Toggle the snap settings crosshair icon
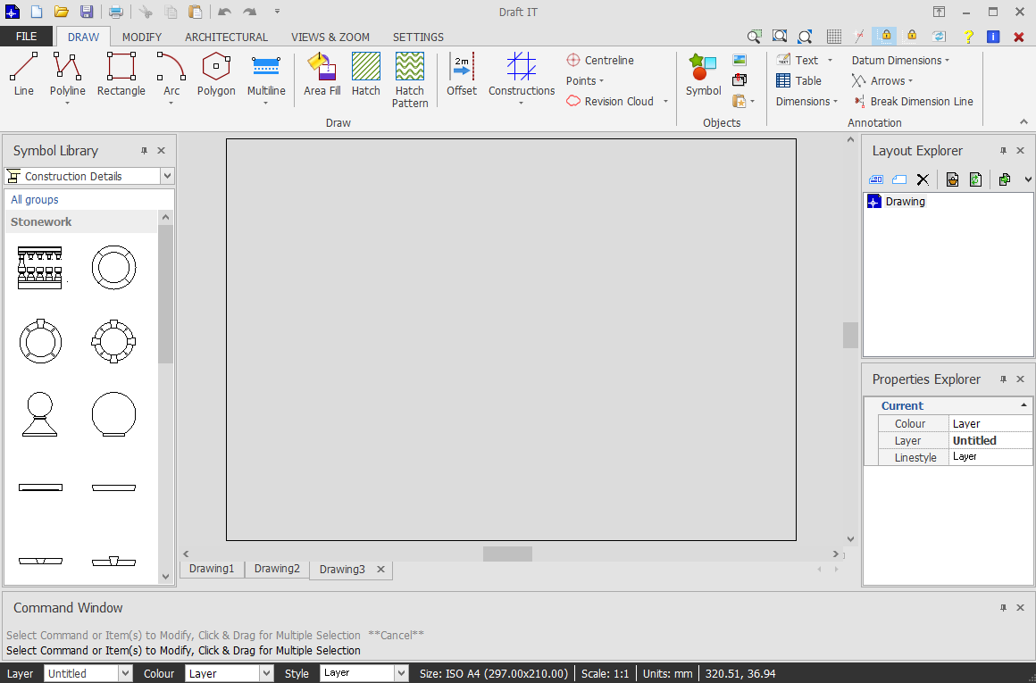This screenshot has width=1036, height=683. (x=859, y=37)
